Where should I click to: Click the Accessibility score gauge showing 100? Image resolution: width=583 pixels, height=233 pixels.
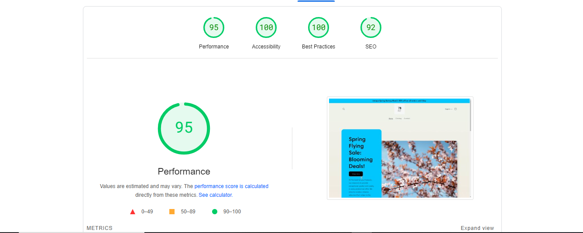(266, 27)
